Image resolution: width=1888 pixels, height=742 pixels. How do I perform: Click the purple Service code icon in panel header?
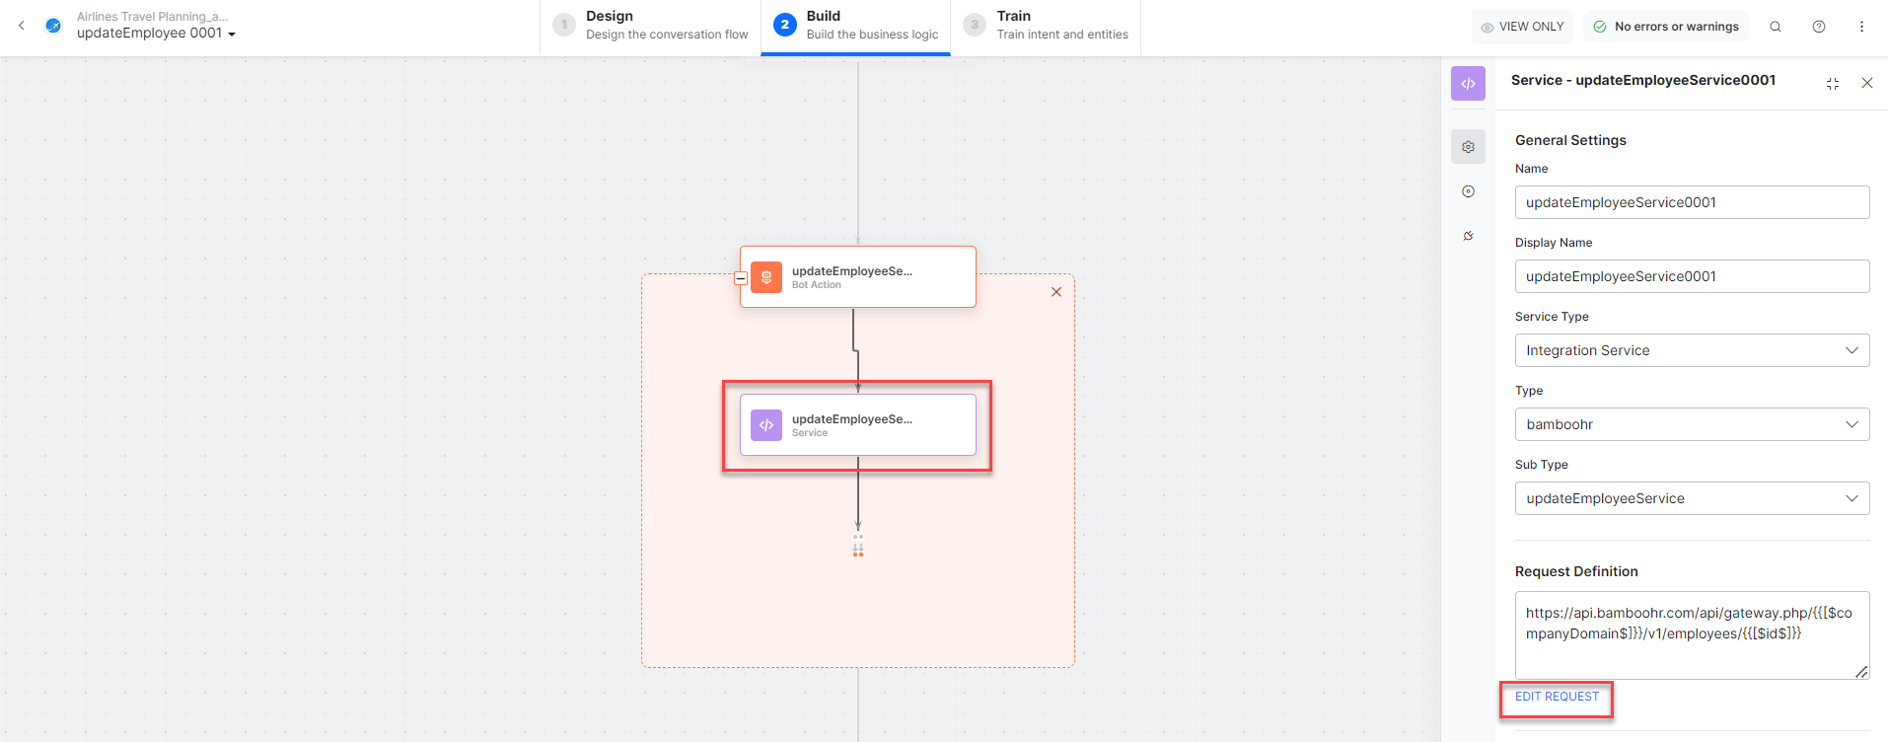point(1468,83)
